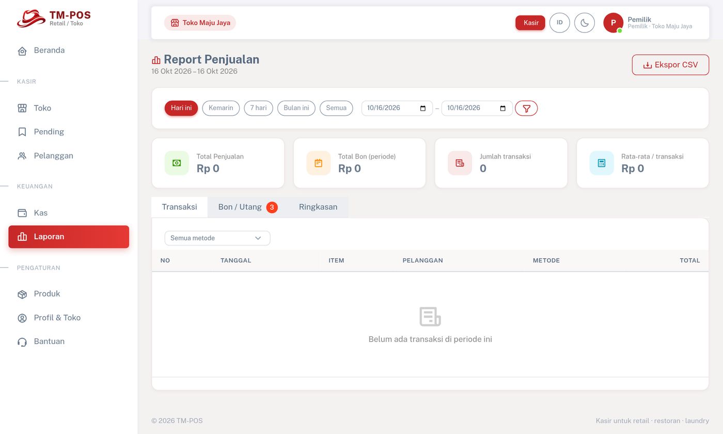The image size is (723, 434).
Task: Click the bar chart icon beside Report Penjualan
Action: point(156,60)
